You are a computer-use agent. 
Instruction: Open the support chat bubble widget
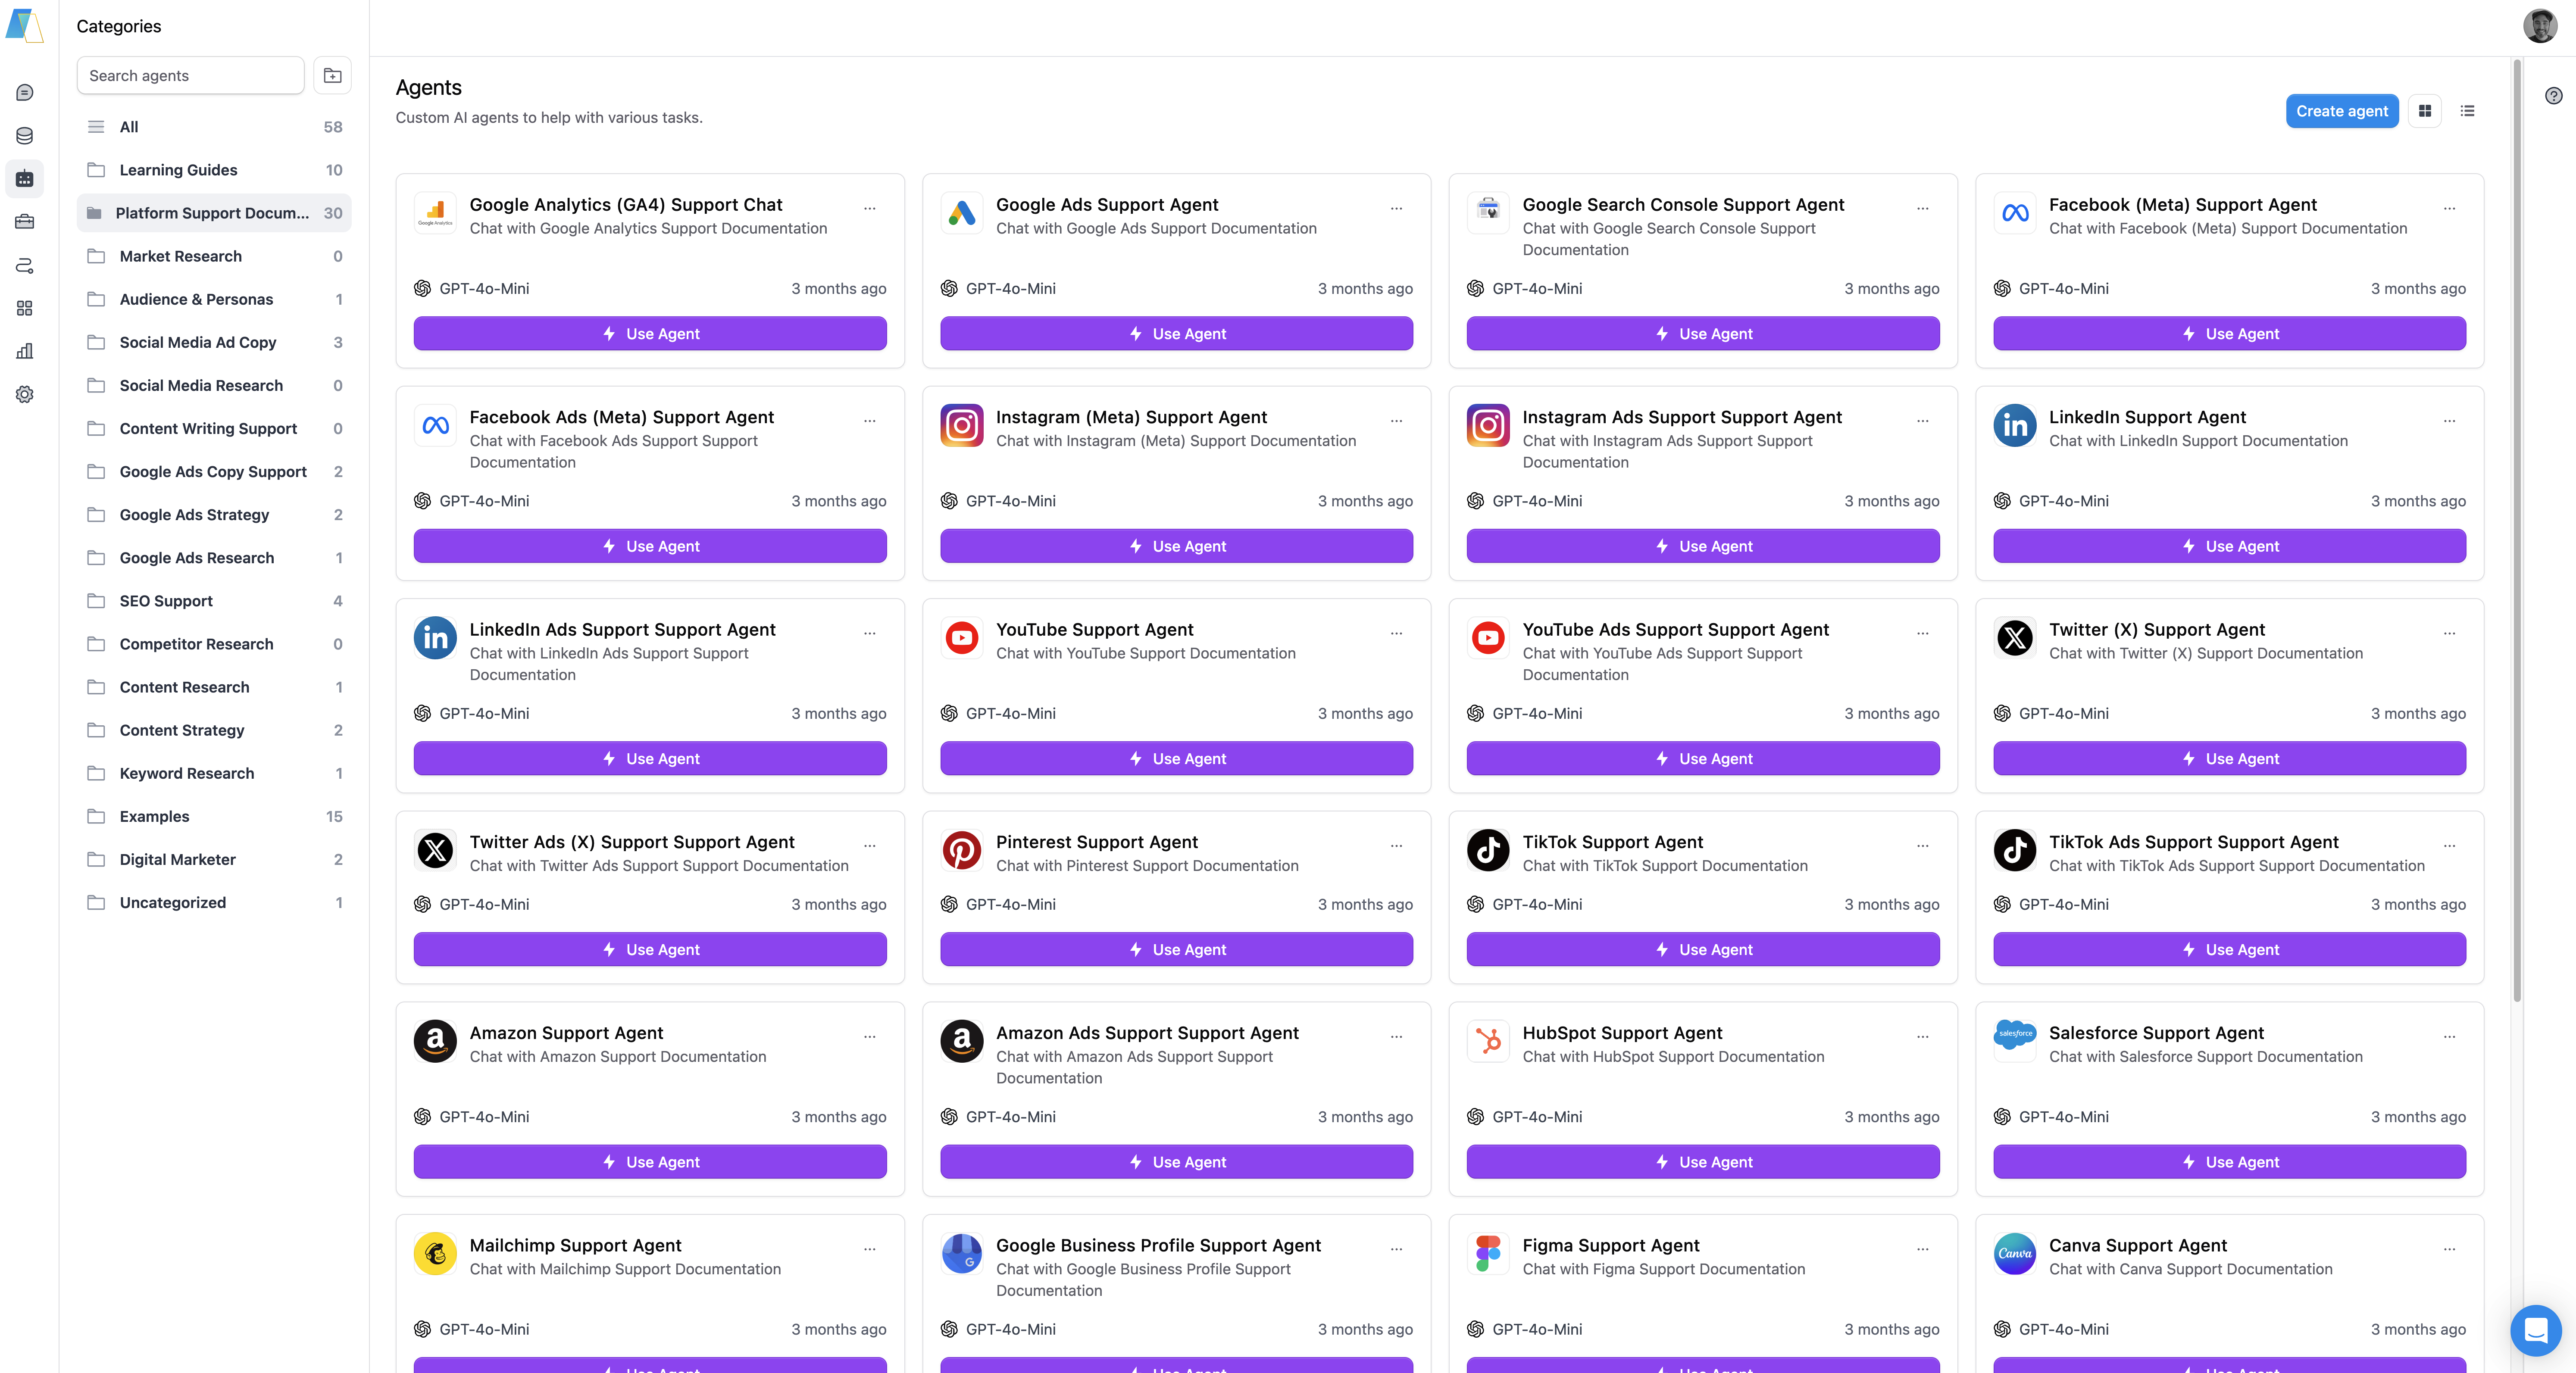2535,1330
